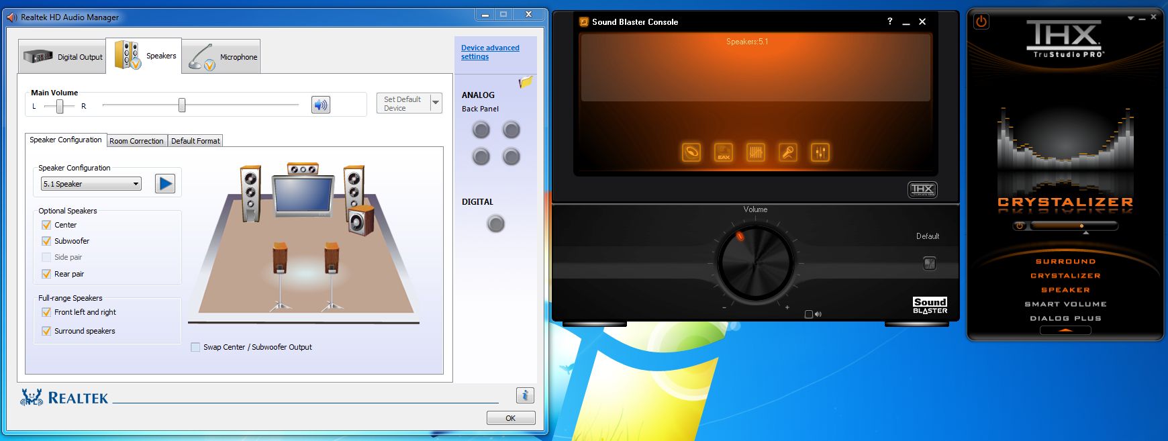This screenshot has width=1168, height=441.
Task: Click the THX button in Sound Blaster Console
Action: pos(922,189)
